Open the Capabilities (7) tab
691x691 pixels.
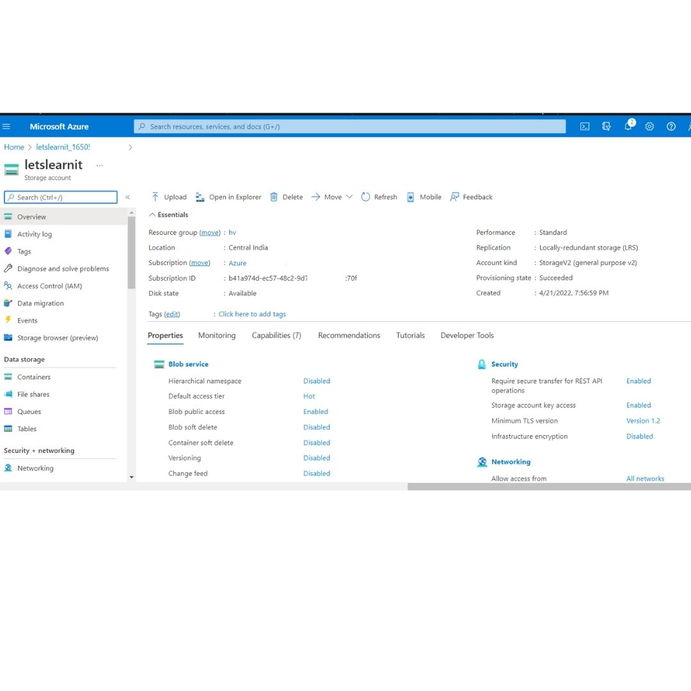point(276,335)
